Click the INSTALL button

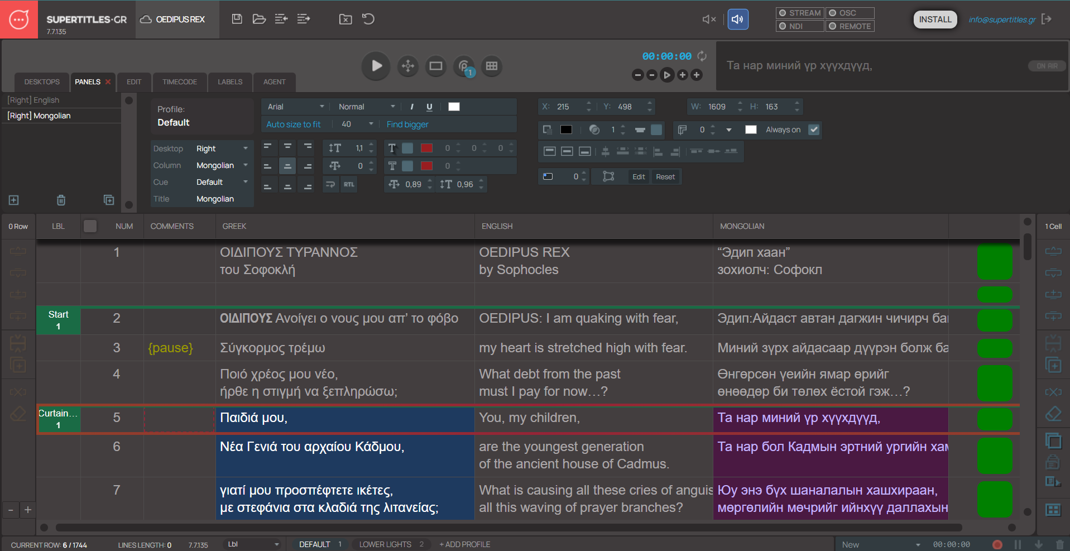(x=935, y=20)
